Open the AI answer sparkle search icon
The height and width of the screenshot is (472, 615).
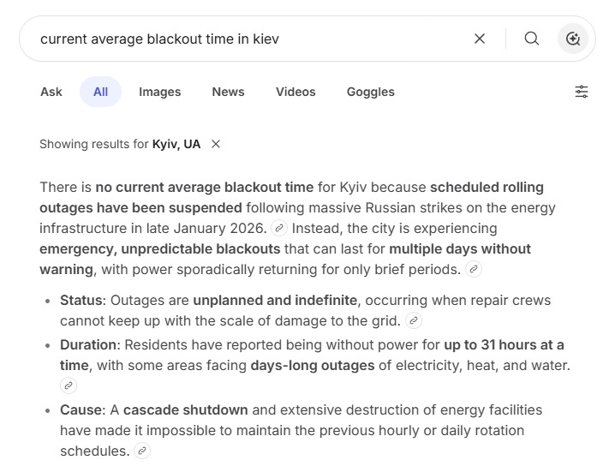[573, 39]
